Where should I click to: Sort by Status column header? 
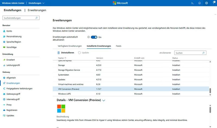pos(175,58)
